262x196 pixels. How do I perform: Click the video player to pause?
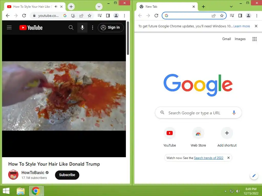click(64, 96)
